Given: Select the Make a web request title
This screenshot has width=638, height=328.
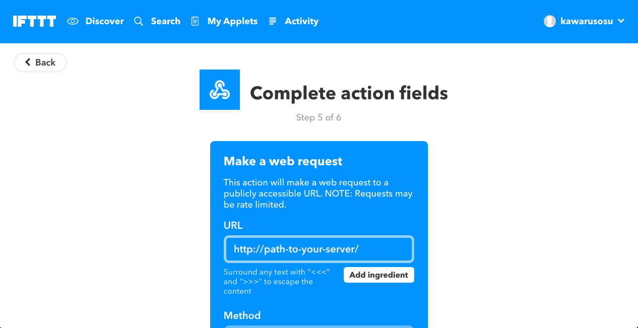Looking at the screenshot, I should point(283,161).
